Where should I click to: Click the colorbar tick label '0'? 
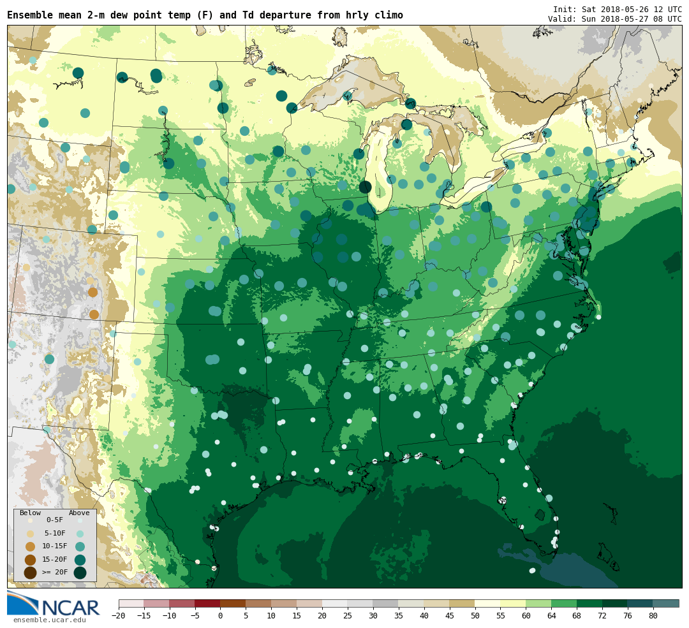coord(221,616)
